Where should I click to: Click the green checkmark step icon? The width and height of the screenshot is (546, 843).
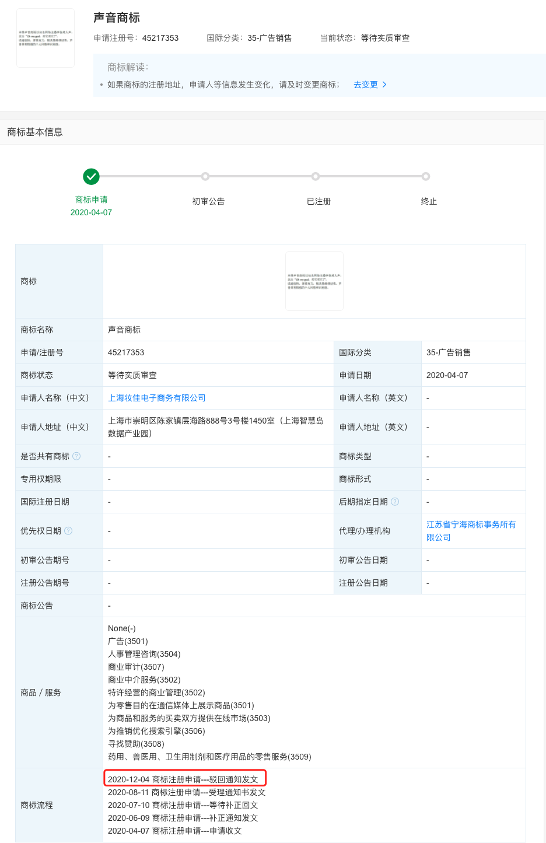point(91,176)
